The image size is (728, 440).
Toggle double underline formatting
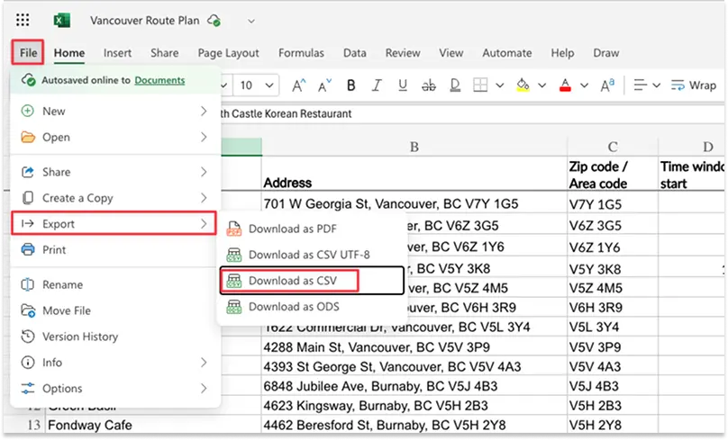pyautogui.click(x=455, y=85)
